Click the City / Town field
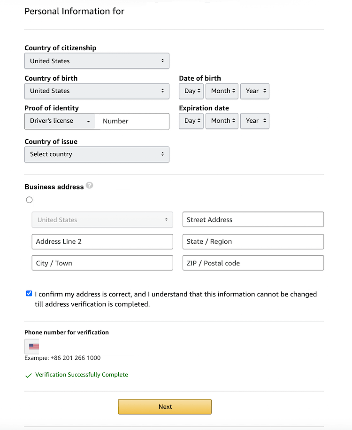 click(x=102, y=263)
